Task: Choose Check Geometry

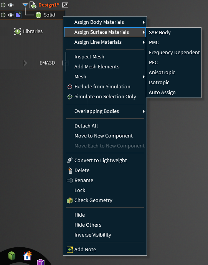Action: 105,200
